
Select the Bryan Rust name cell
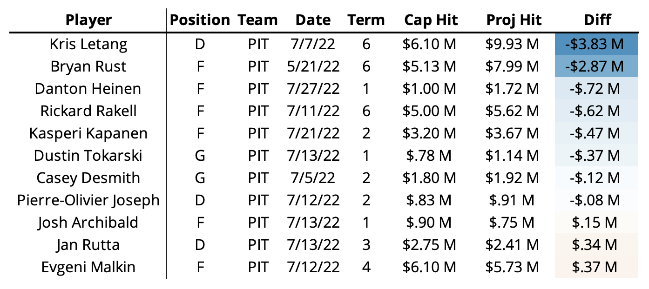coord(88,66)
